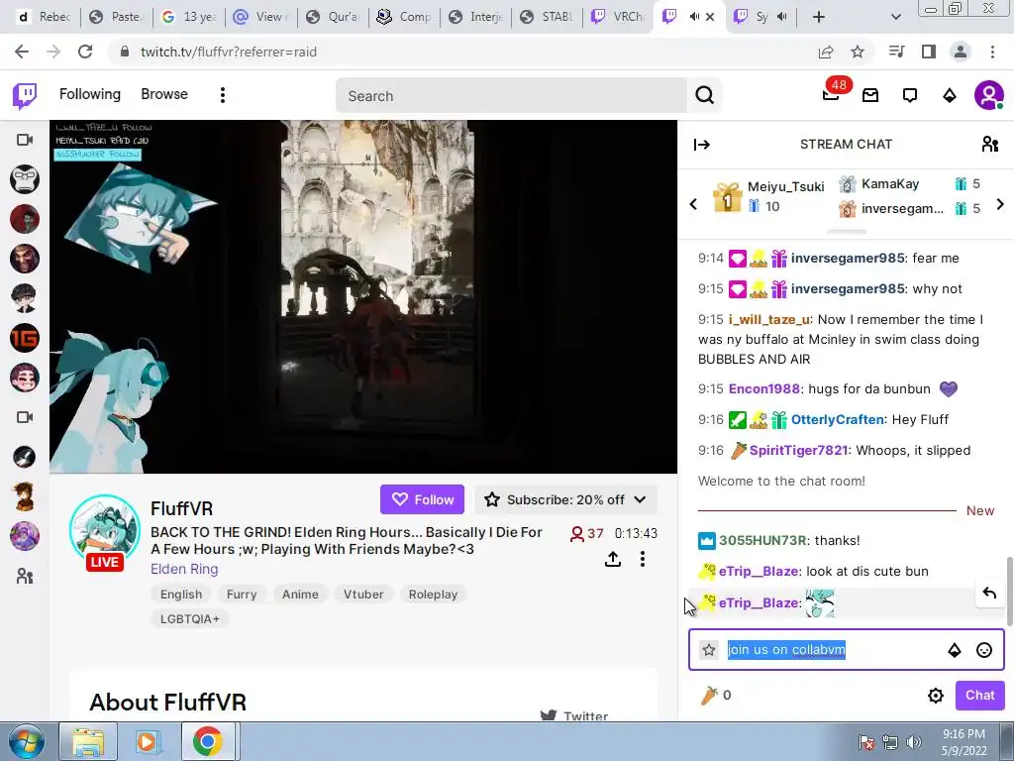Click the search magnifier button
This screenshot has height=761, width=1014.
pos(704,96)
